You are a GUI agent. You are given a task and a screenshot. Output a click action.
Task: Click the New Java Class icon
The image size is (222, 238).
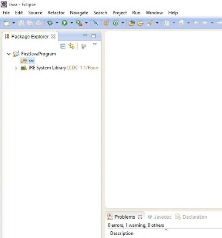click(115, 23)
